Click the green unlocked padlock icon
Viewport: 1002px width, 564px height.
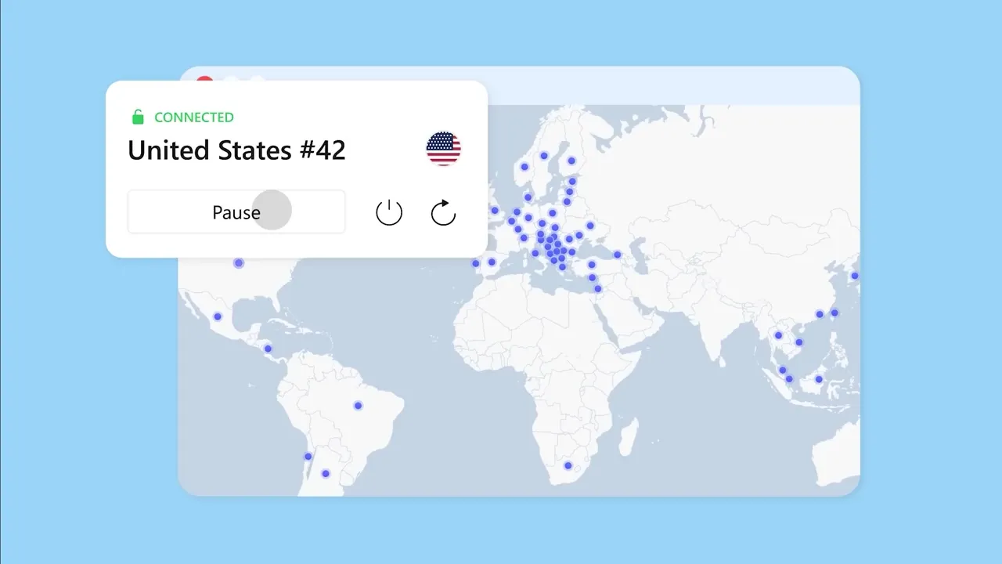tap(138, 117)
